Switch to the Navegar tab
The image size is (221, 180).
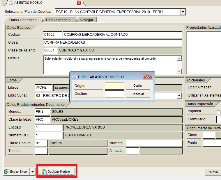[x=86, y=20]
